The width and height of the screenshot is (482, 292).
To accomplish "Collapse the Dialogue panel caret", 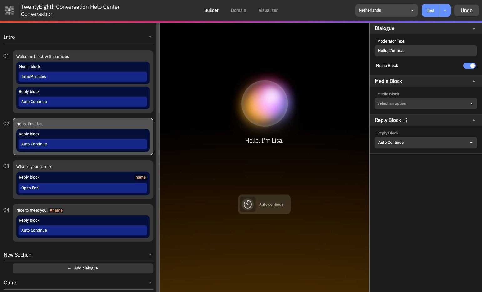I will 474,28.
